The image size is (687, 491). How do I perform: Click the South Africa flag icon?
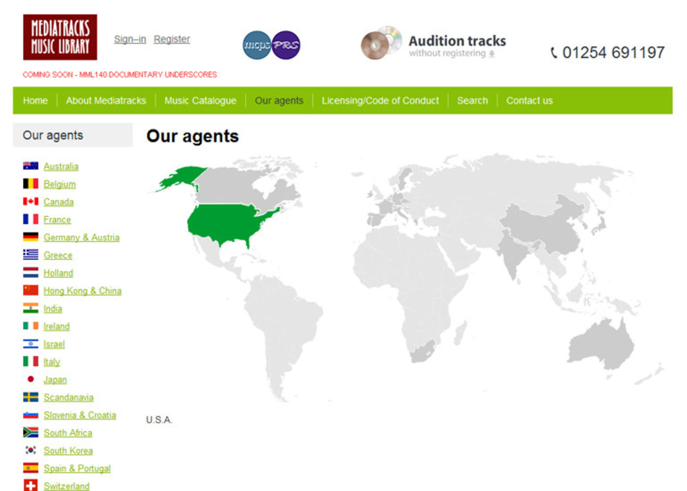[30, 433]
